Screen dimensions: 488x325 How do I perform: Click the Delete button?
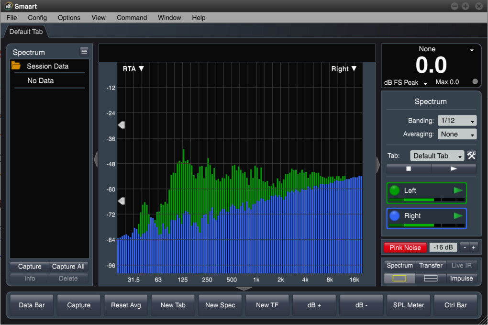click(x=68, y=278)
